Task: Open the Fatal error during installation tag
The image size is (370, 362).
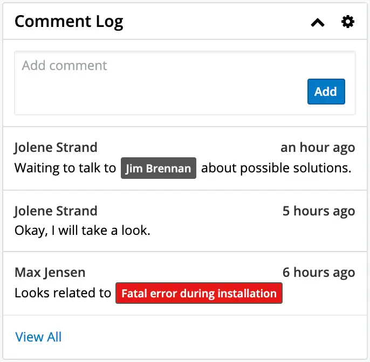Action: (198, 294)
